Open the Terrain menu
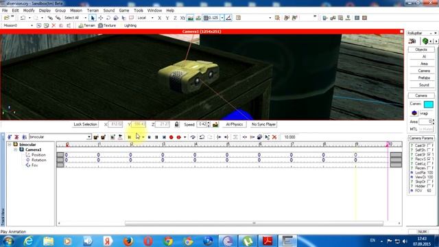439x247 pixels. point(93,10)
